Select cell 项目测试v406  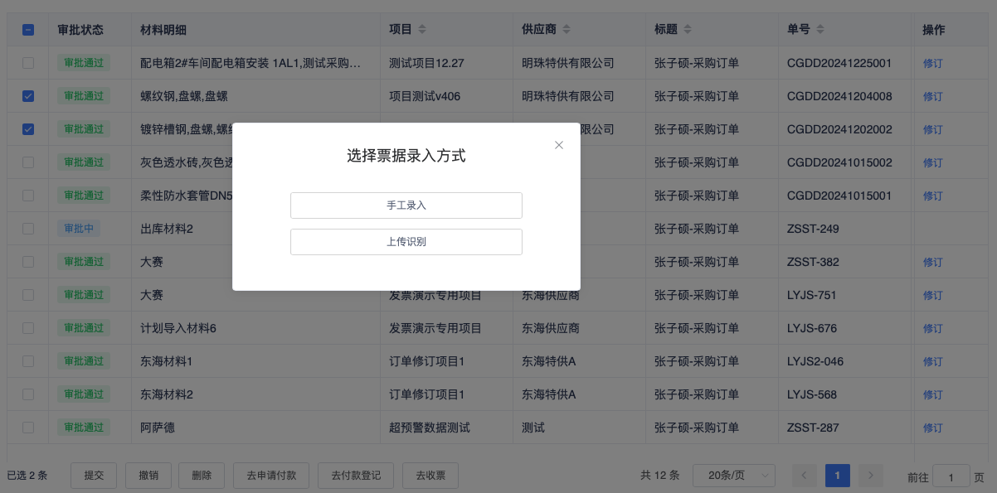click(x=425, y=96)
